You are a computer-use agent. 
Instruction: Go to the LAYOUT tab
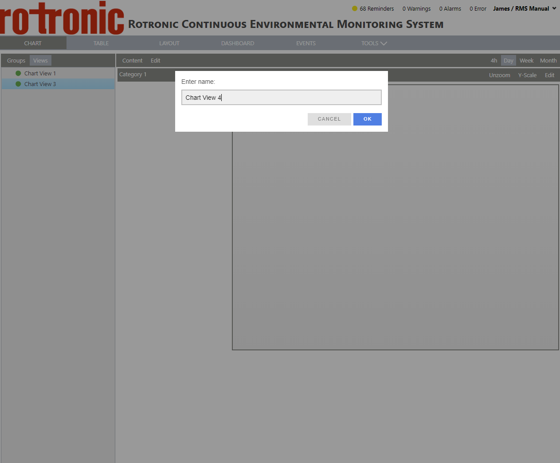pyautogui.click(x=169, y=43)
